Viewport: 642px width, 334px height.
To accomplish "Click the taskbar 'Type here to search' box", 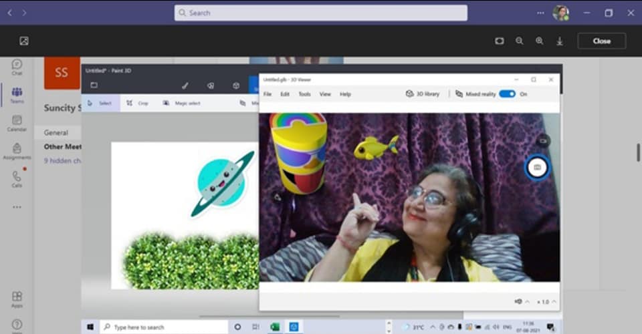I will tap(164, 327).
